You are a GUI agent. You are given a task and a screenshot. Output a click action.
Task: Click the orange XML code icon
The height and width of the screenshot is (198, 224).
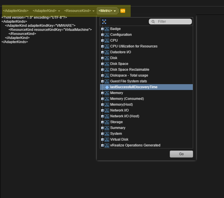click(123, 11)
